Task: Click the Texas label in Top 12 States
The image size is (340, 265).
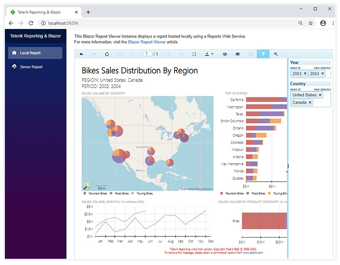Action: click(x=239, y=114)
